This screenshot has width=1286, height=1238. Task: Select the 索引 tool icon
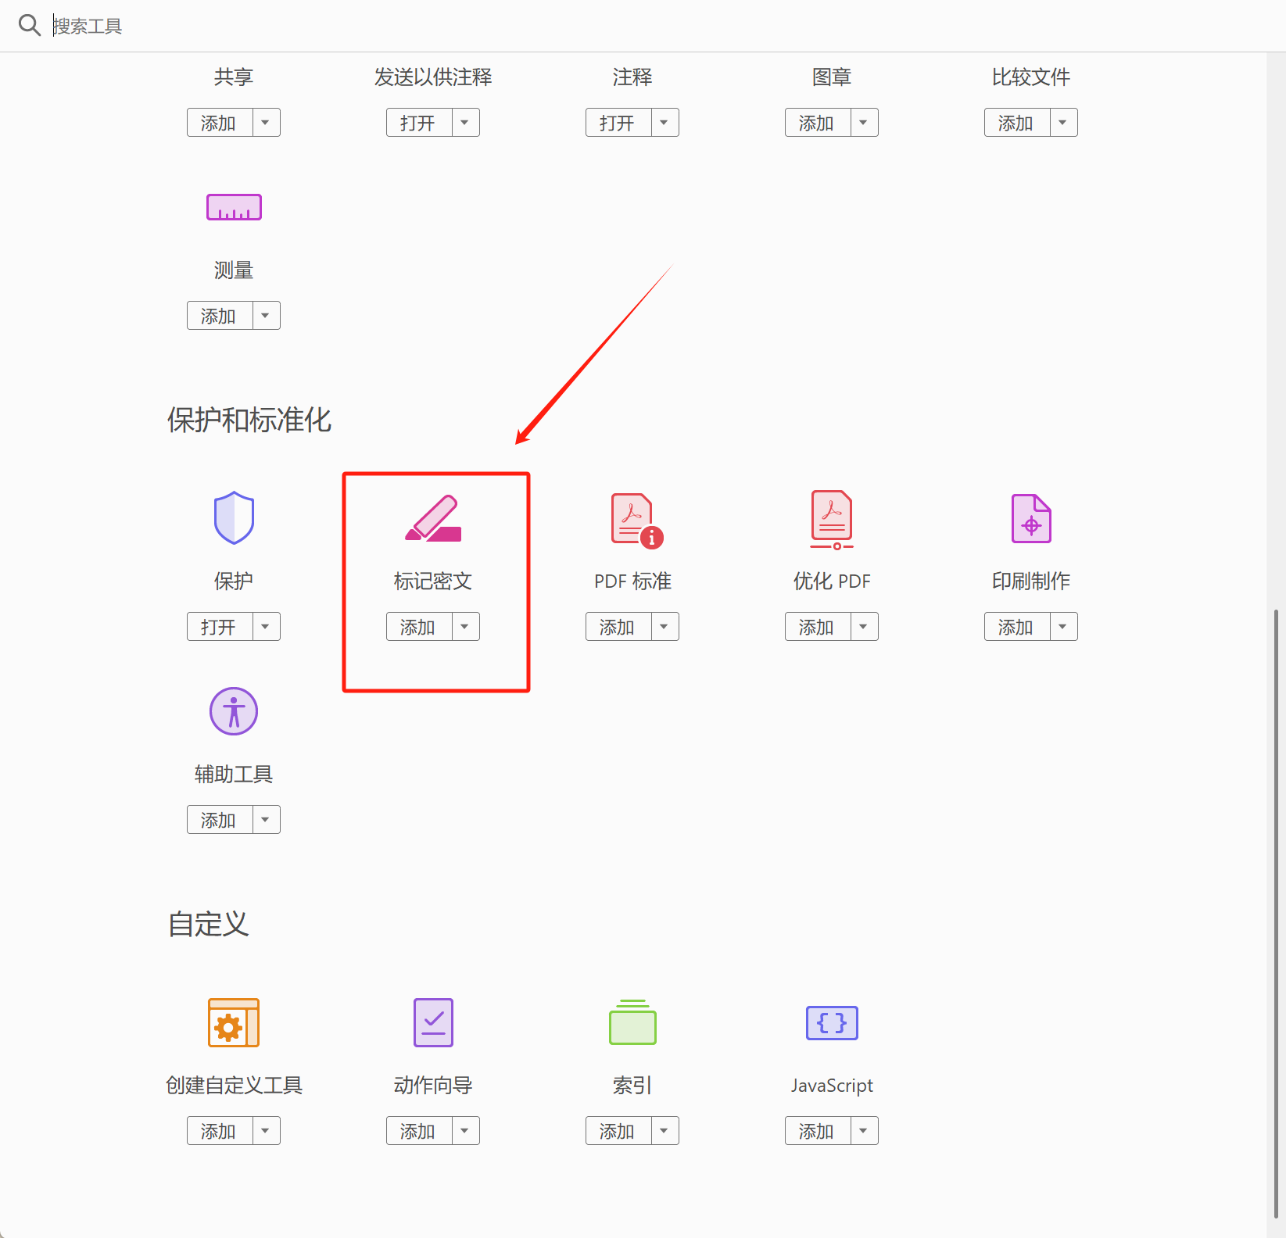[x=632, y=1022]
